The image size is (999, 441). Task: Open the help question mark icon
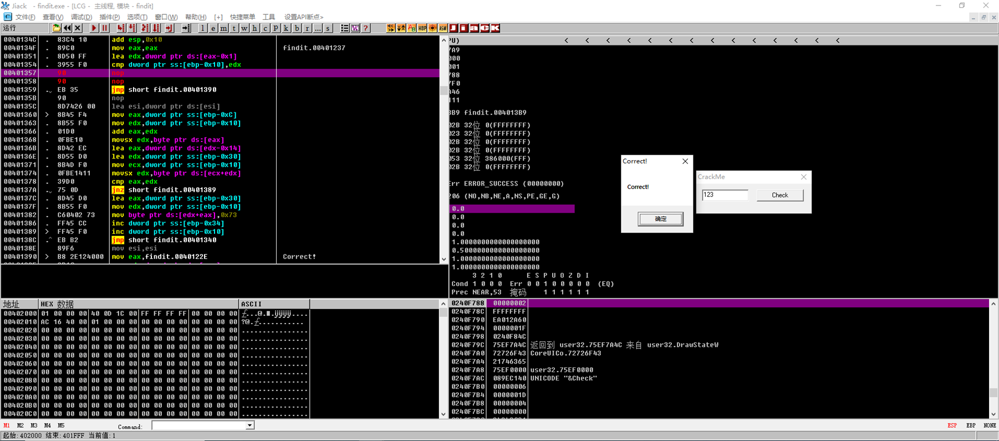coord(365,28)
